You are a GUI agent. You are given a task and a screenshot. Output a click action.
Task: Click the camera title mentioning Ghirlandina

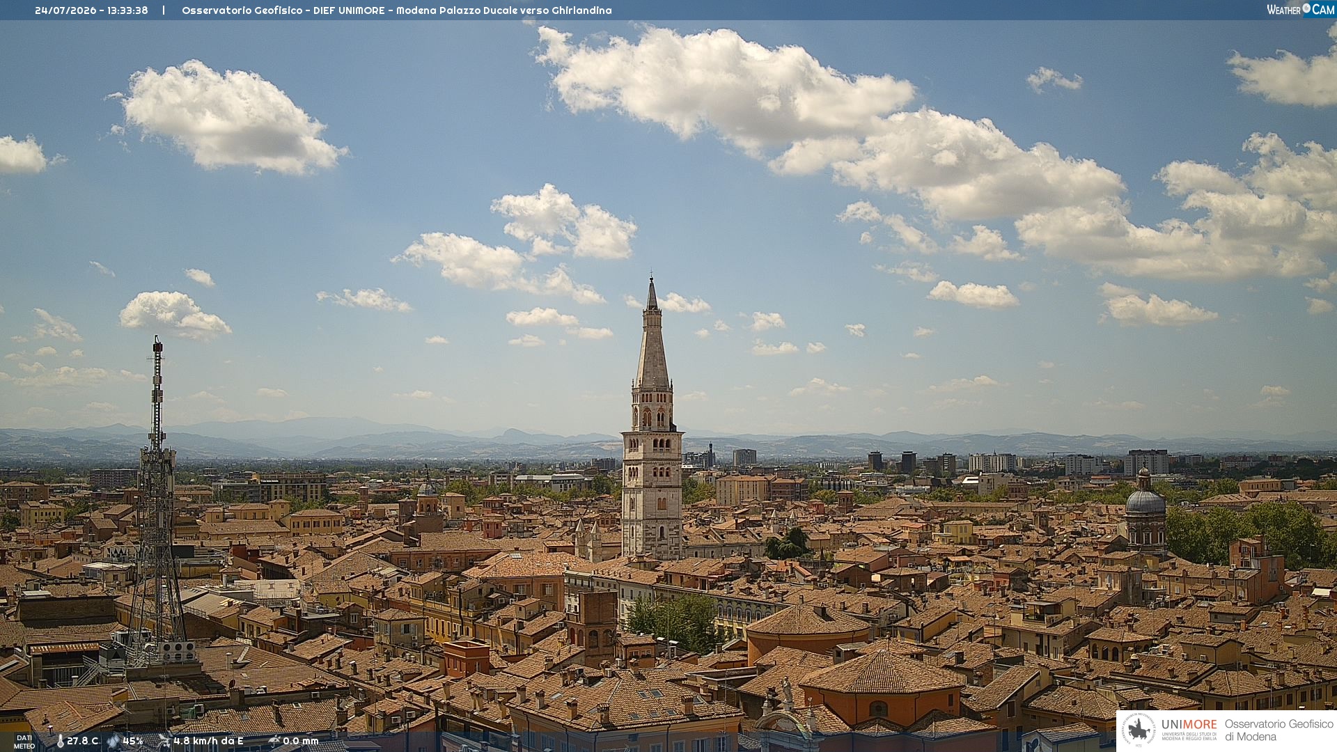[397, 10]
